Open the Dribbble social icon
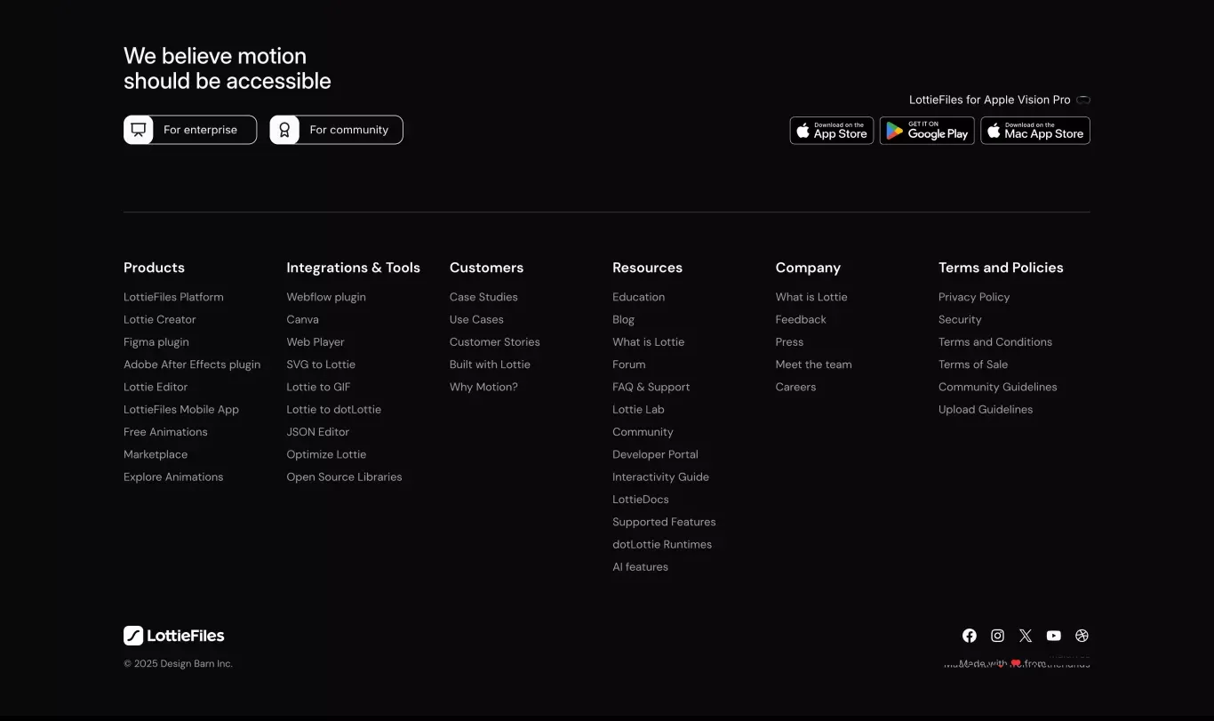 click(x=1082, y=636)
